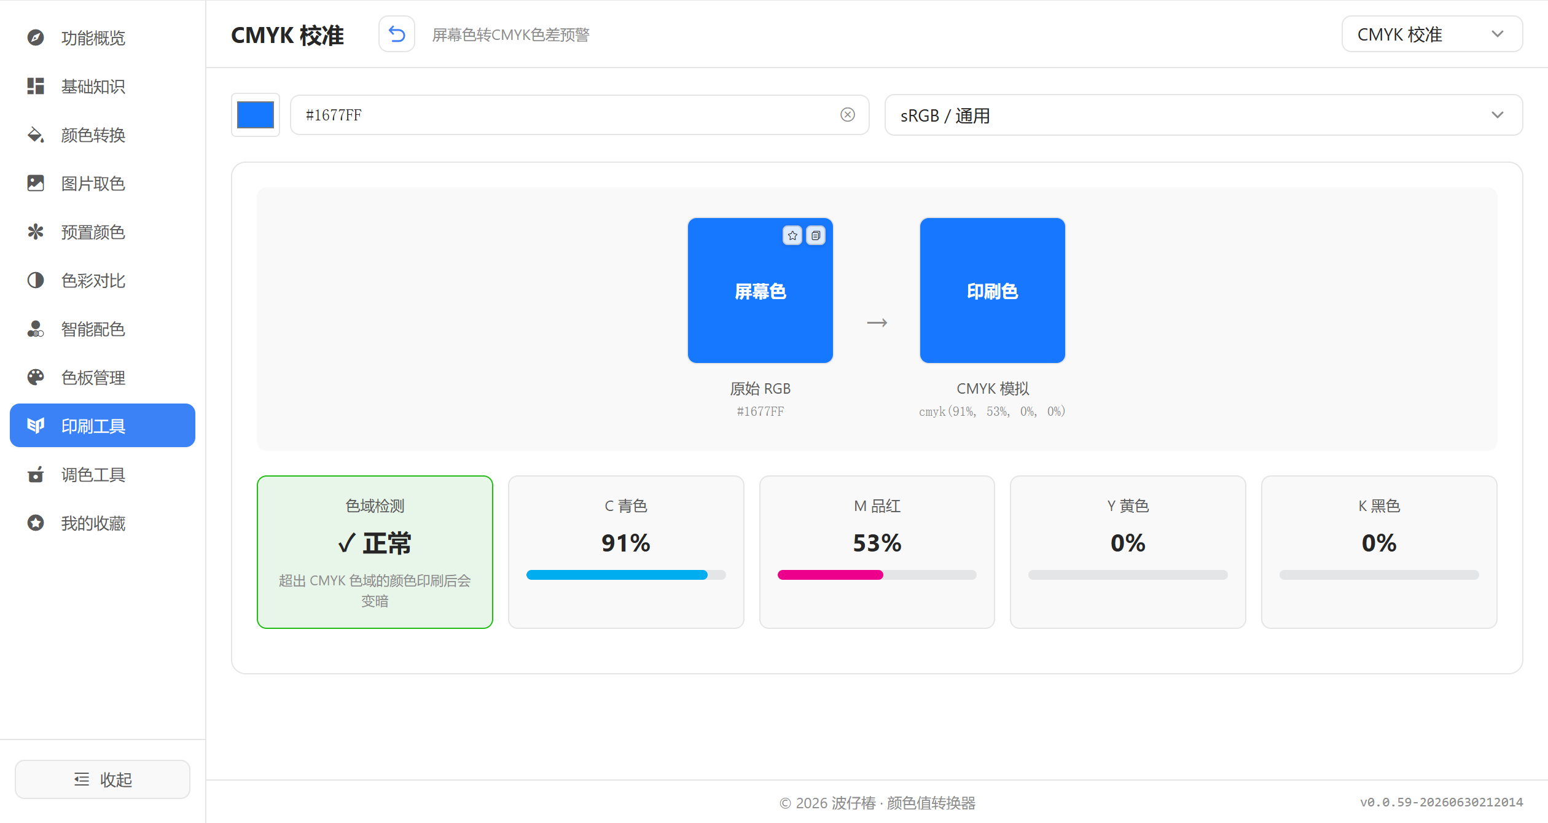Open the blue color picker swatch
Image resolution: width=1548 pixels, height=823 pixels.
(x=256, y=115)
